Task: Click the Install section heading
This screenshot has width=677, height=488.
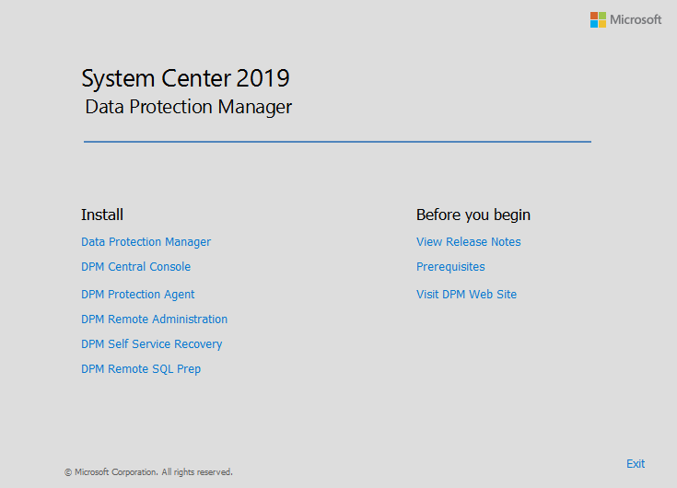Action: [102, 215]
